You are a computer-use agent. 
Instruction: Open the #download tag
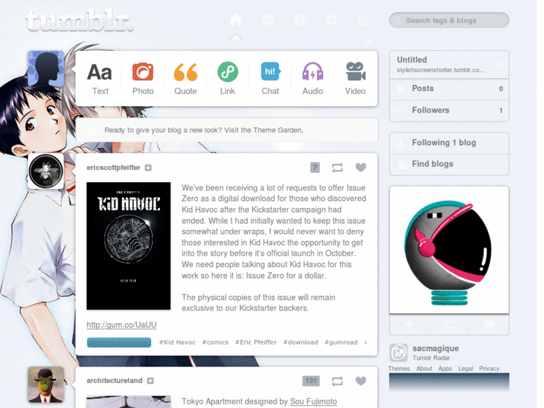(x=301, y=343)
